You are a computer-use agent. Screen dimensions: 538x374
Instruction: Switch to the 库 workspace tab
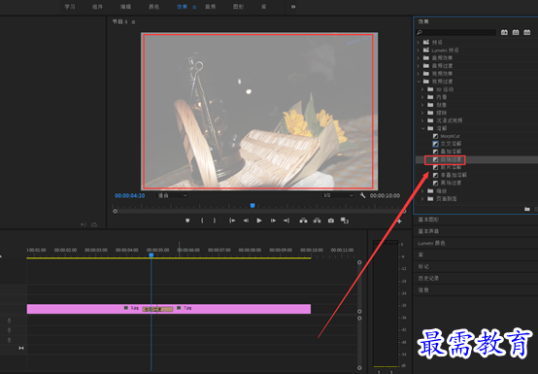(x=263, y=7)
